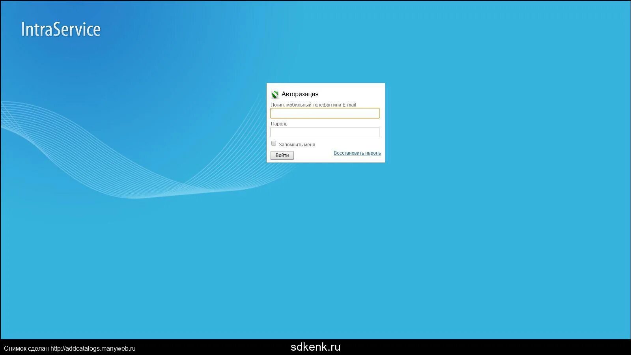Click the IntraService logo
Image resolution: width=631 pixels, height=355 pixels.
pos(61,29)
